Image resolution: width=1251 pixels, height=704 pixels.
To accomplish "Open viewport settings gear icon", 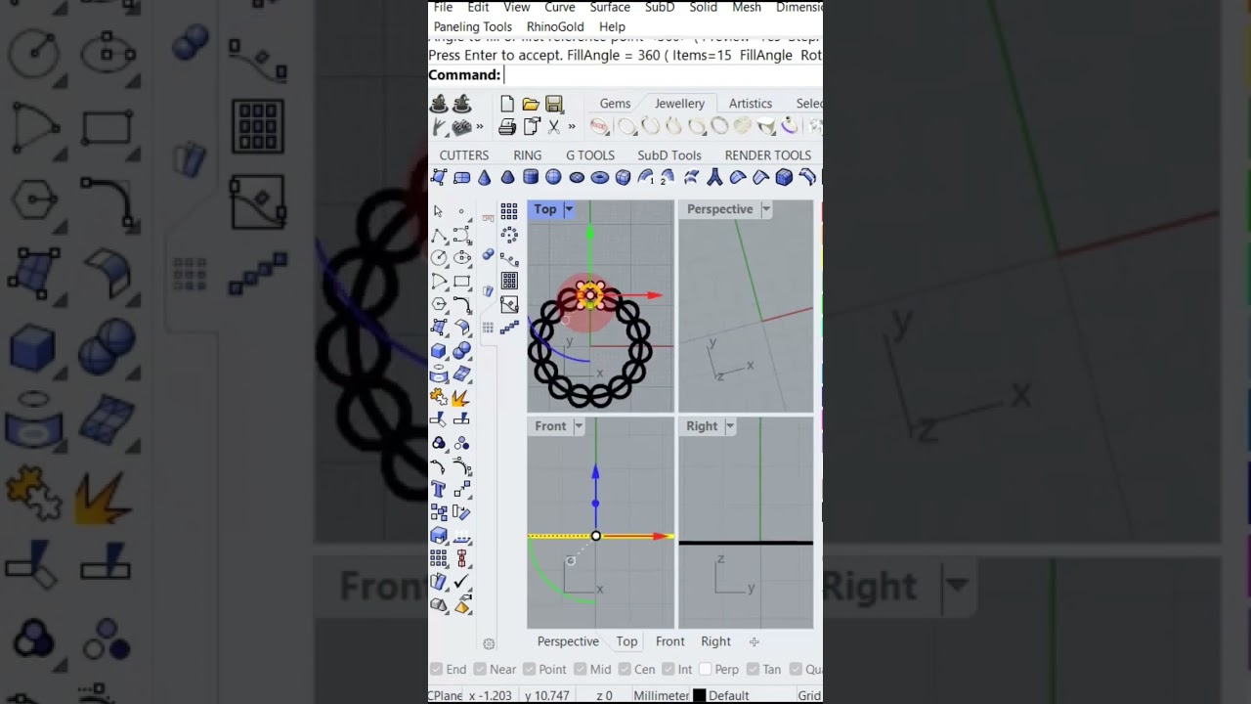I will pos(489,643).
